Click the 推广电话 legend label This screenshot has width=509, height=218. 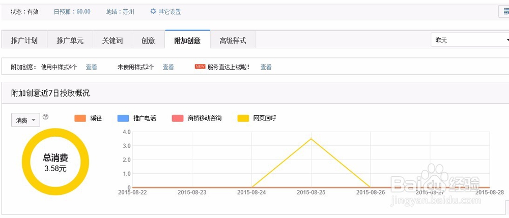pyautogui.click(x=145, y=118)
